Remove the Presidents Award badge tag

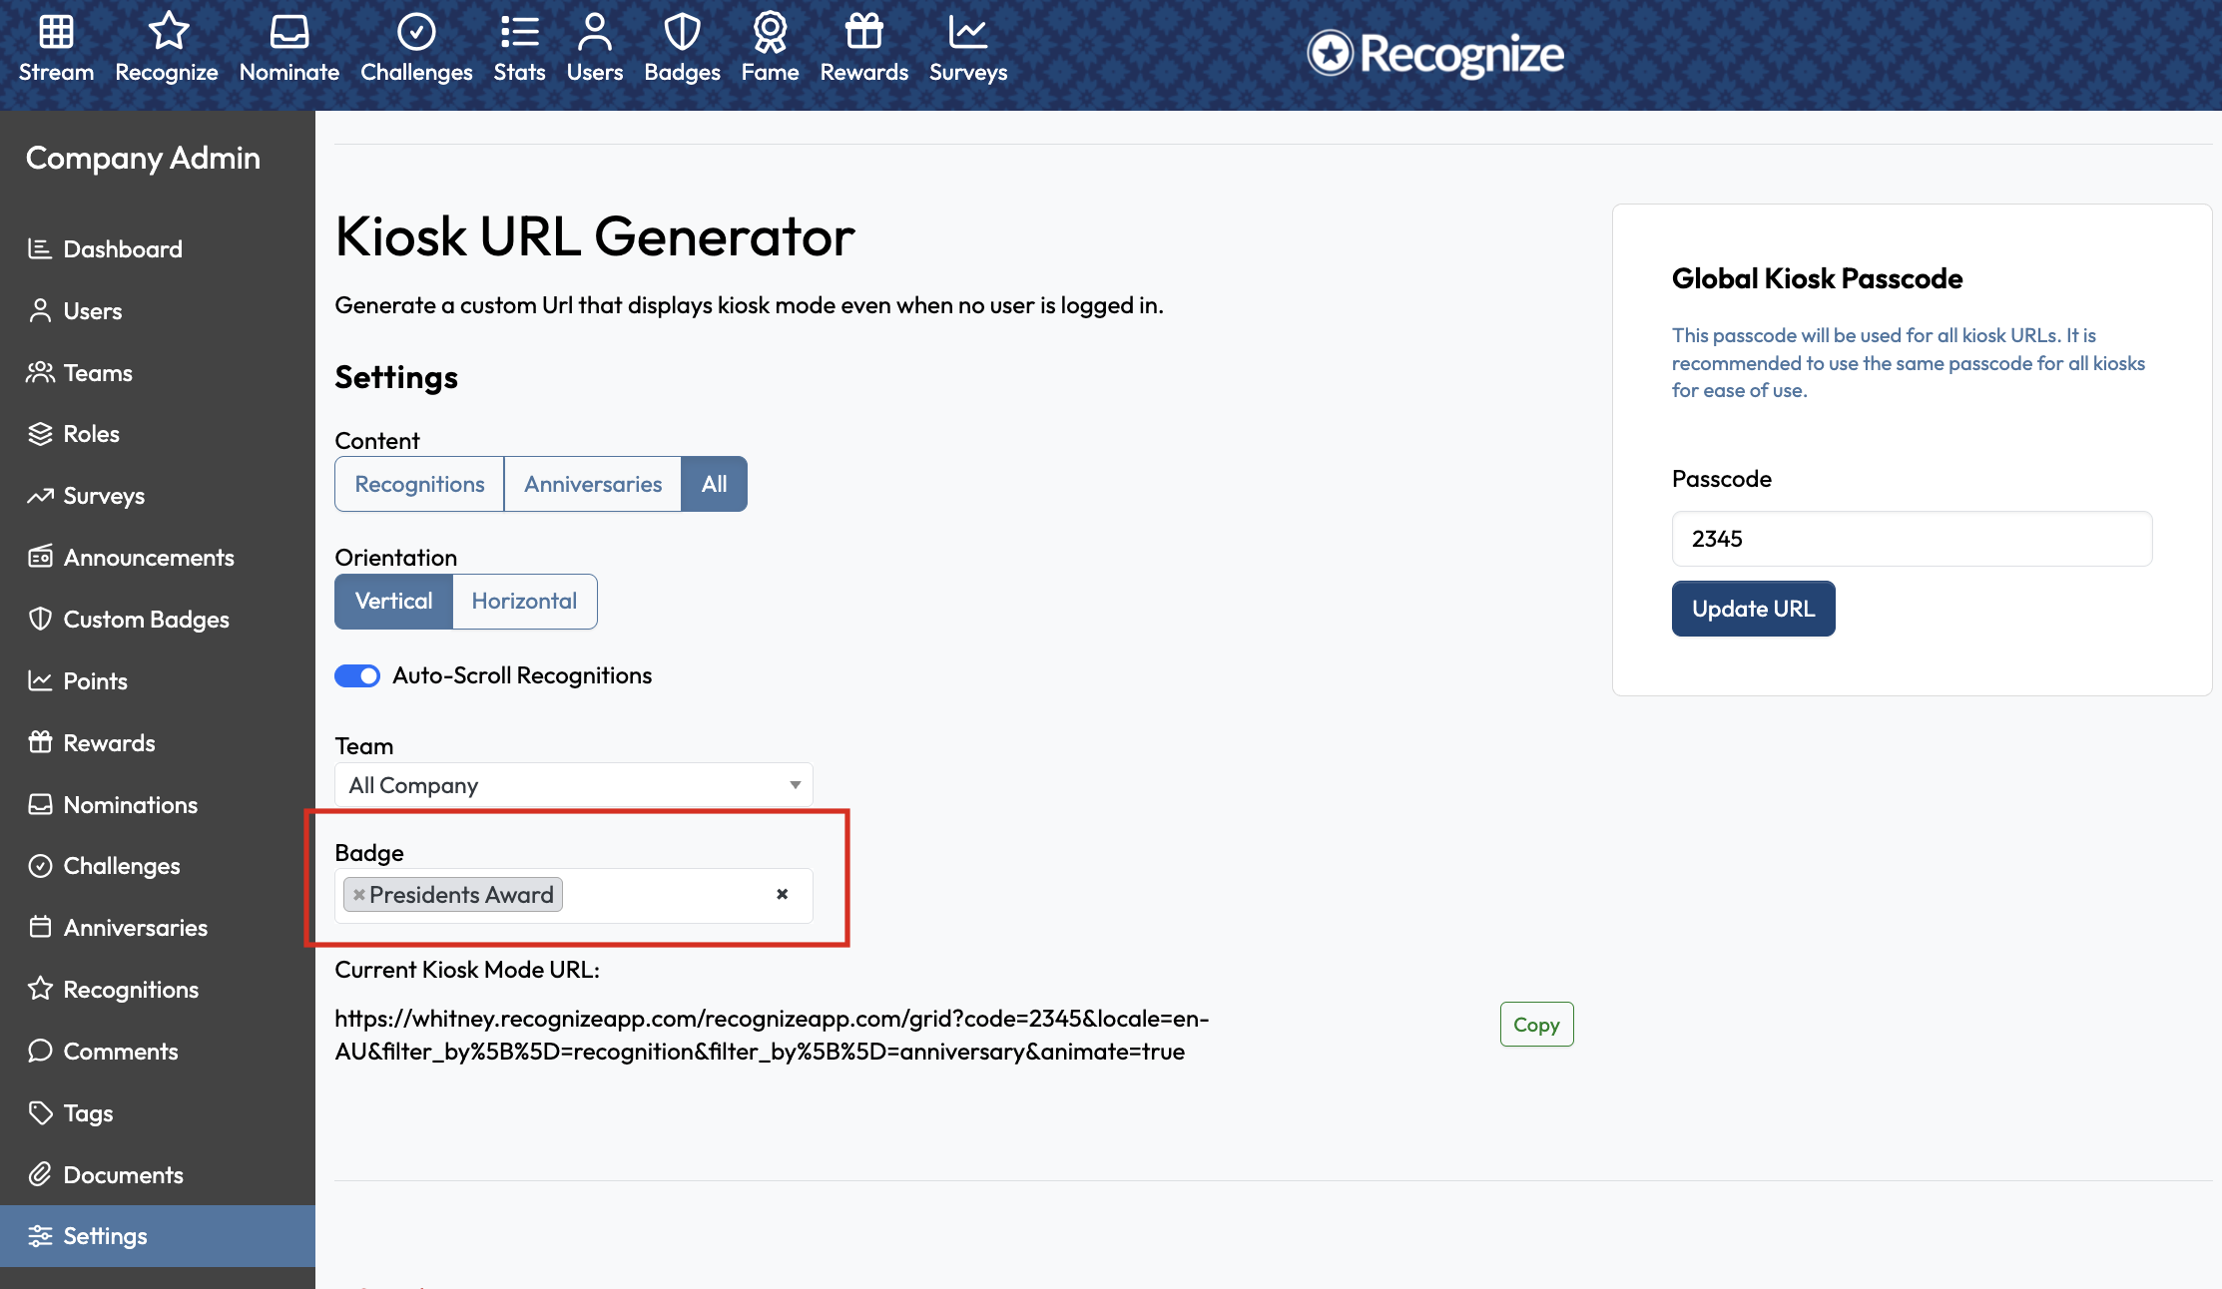(359, 895)
